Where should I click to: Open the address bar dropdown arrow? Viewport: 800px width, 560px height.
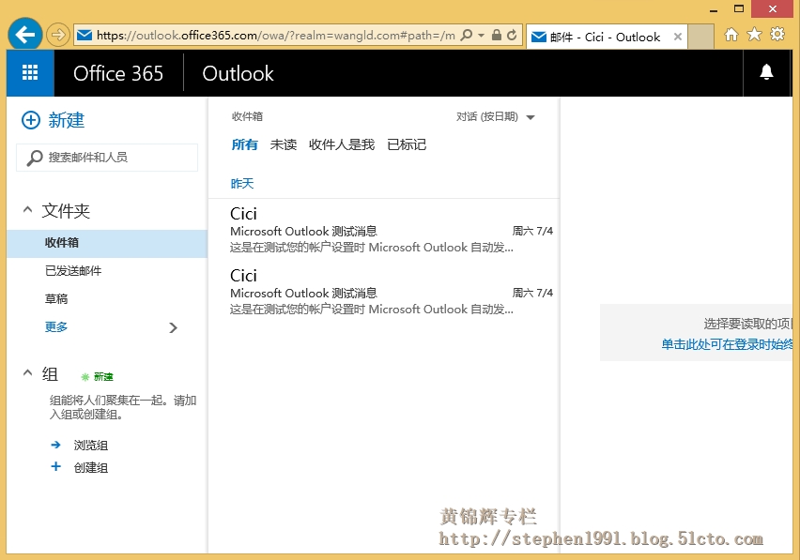481,35
